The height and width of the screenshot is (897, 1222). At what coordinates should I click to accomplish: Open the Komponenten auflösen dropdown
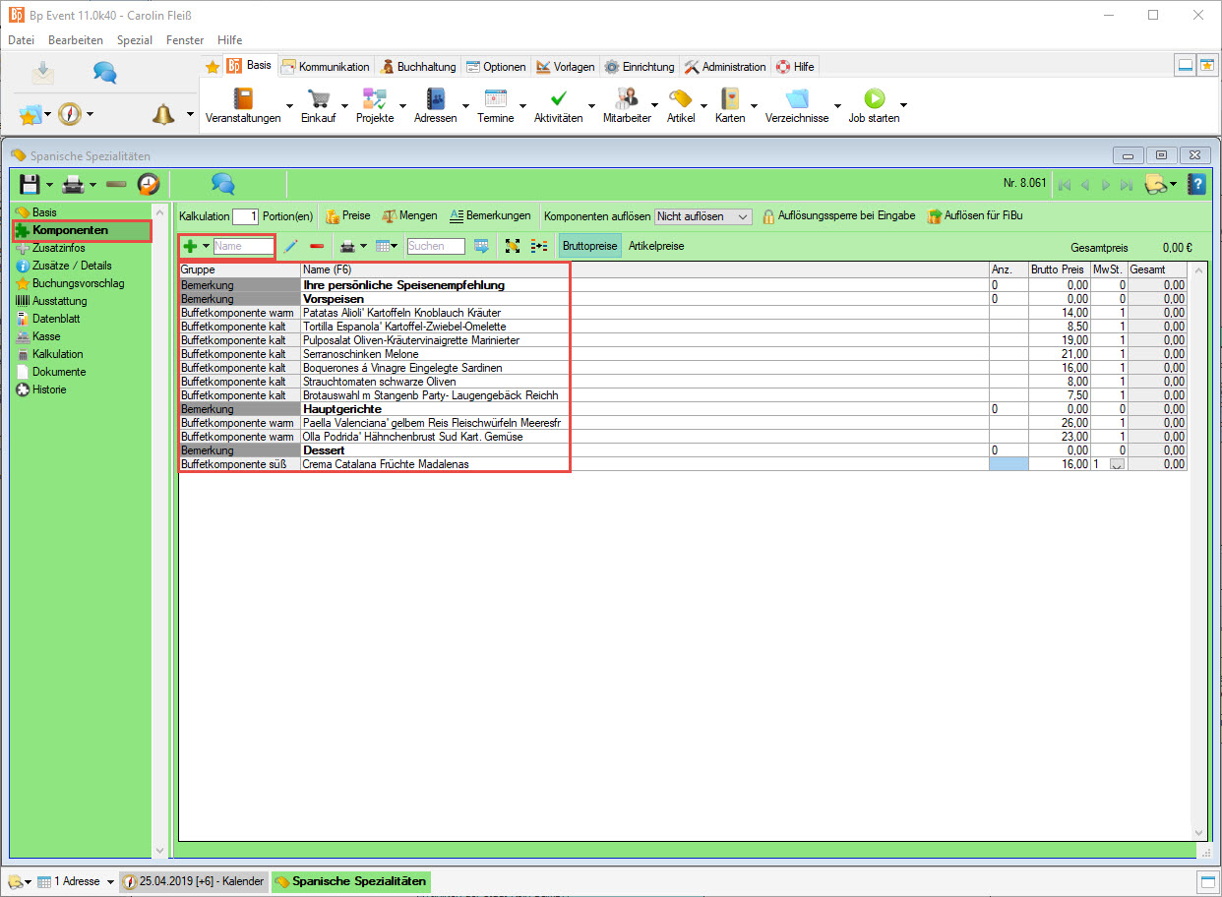point(703,216)
